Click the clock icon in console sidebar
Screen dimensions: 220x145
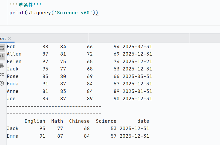pos(2,83)
